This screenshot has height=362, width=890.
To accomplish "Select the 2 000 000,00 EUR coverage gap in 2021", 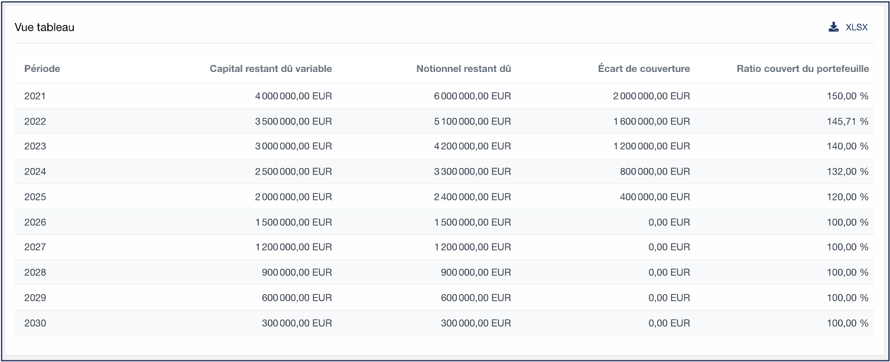I will click(x=651, y=96).
